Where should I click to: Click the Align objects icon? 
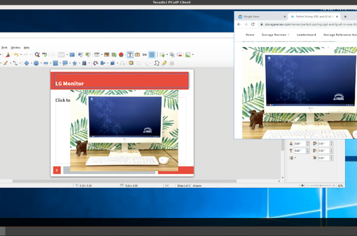(103, 63)
